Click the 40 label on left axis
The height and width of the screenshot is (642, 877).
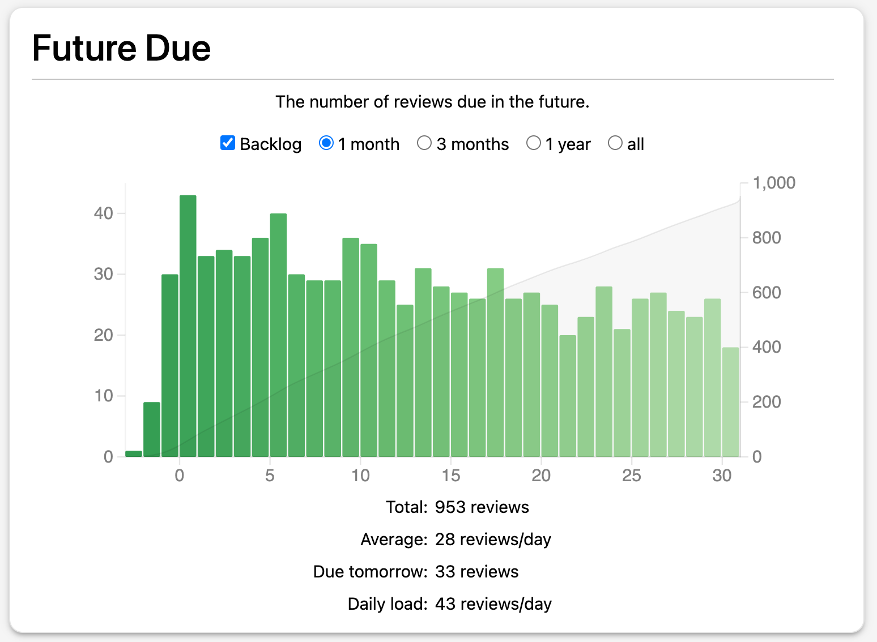point(104,213)
